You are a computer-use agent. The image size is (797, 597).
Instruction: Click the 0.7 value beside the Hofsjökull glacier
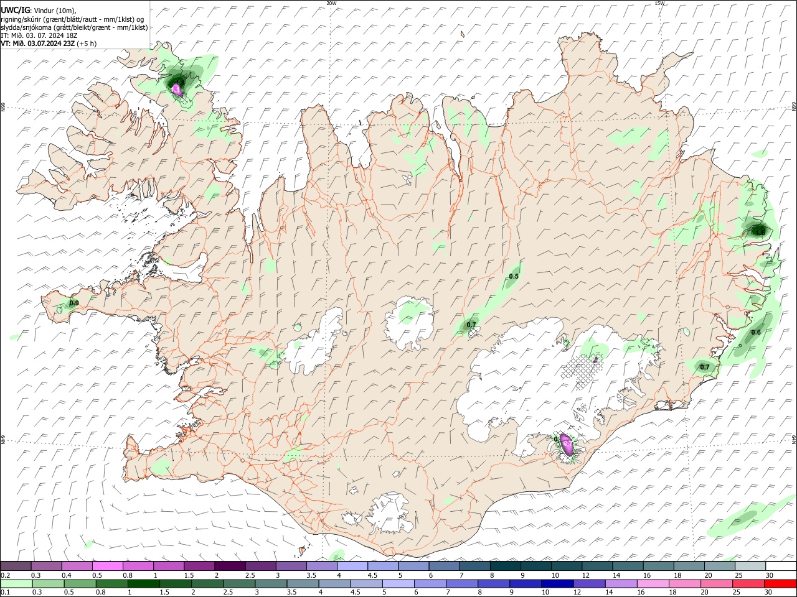click(x=471, y=325)
